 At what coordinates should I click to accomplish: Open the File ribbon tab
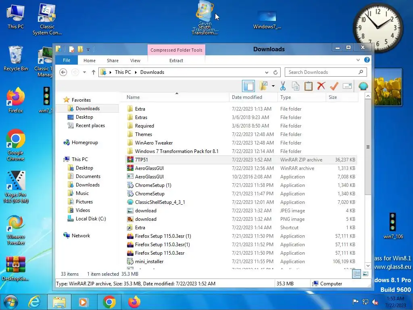(67, 60)
